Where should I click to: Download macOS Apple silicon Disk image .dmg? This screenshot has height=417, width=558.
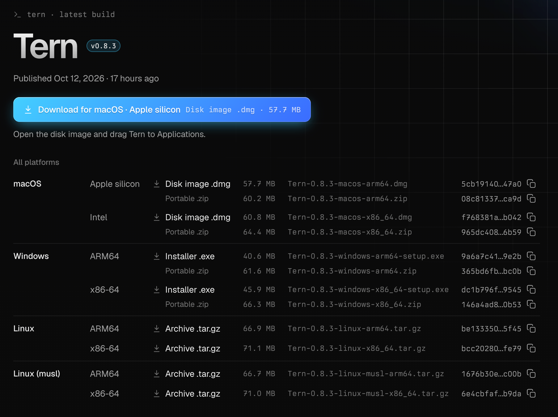point(192,184)
